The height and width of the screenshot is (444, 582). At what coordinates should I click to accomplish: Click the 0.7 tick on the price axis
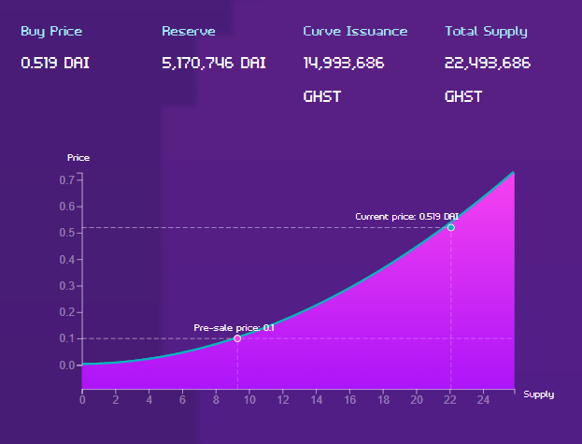[67, 179]
